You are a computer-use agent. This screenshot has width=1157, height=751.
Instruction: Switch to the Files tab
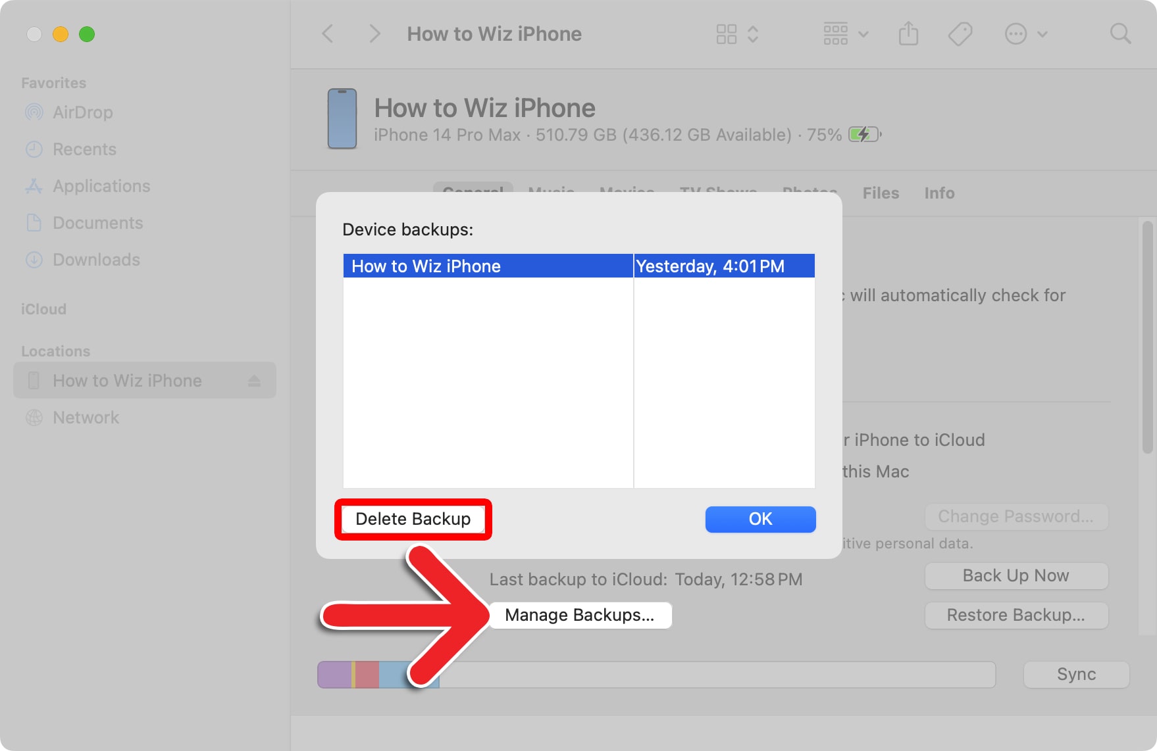[881, 193]
